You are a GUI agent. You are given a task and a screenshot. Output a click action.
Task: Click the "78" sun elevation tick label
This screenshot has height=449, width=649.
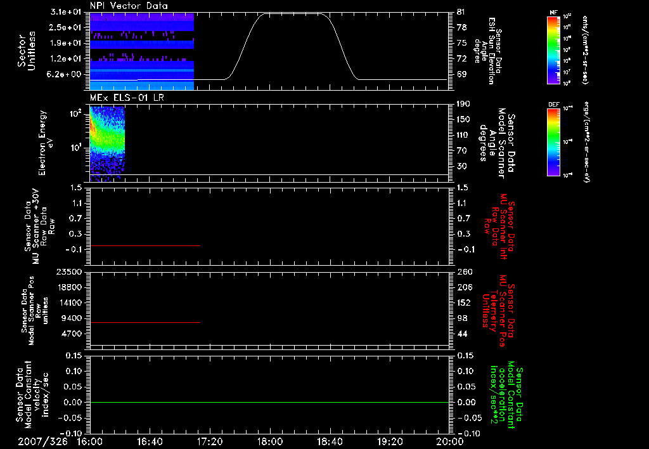coord(461,27)
